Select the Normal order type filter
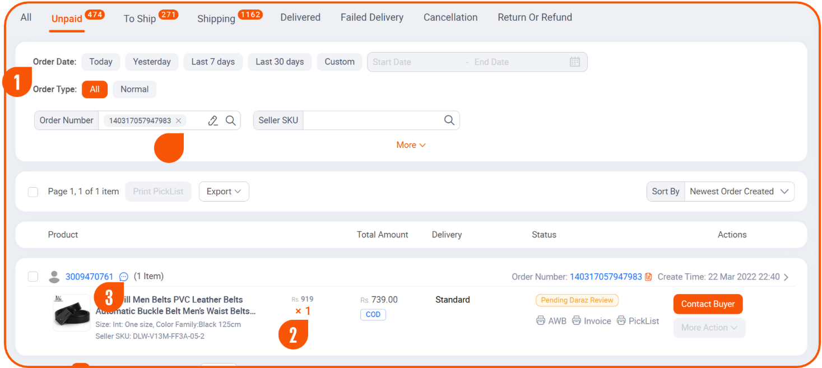Viewport: 822px width, 368px height. click(134, 89)
